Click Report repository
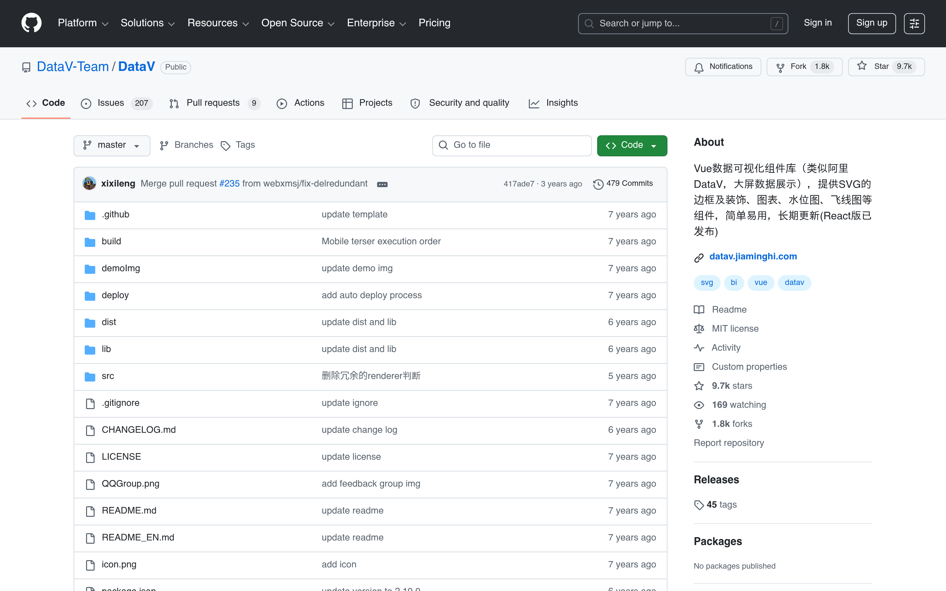The image size is (946, 591). pyautogui.click(x=729, y=443)
